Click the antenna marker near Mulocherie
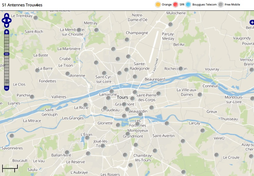Screen dimensions: 254x176 tap(170, 24)
